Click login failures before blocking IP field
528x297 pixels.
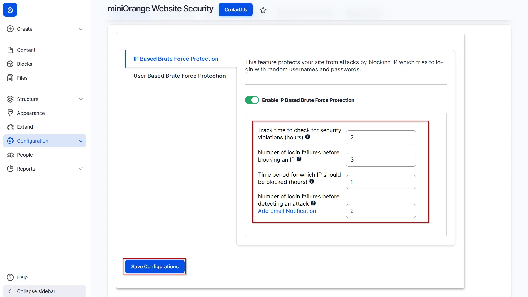click(381, 160)
